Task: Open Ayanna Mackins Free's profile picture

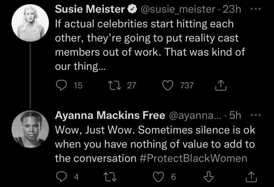Action: [30, 129]
